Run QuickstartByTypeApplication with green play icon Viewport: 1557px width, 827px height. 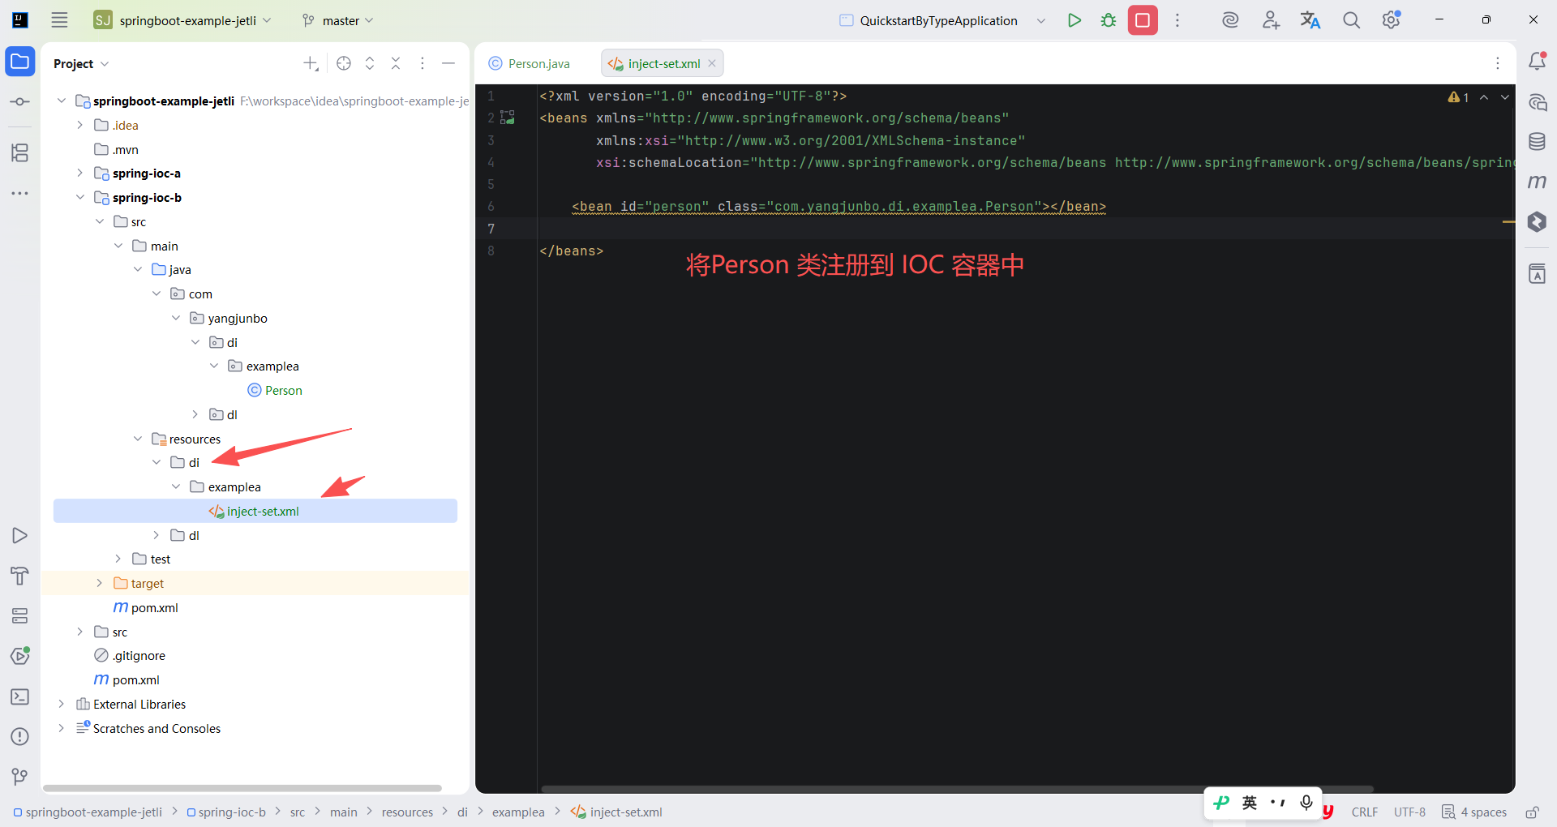[x=1074, y=20]
